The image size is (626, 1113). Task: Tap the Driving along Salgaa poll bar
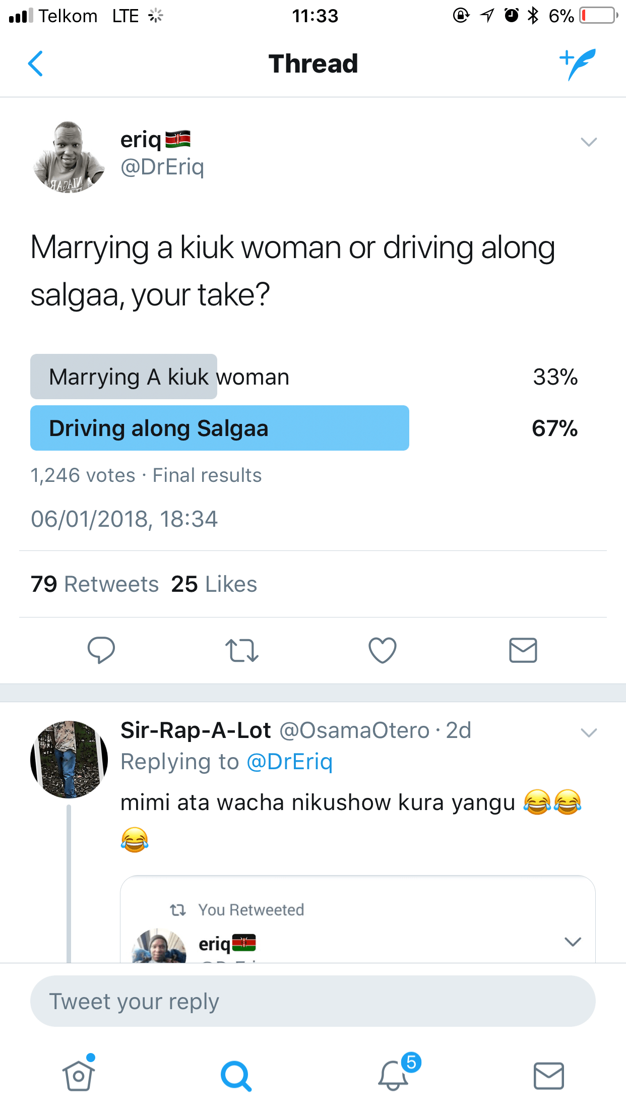coord(220,428)
